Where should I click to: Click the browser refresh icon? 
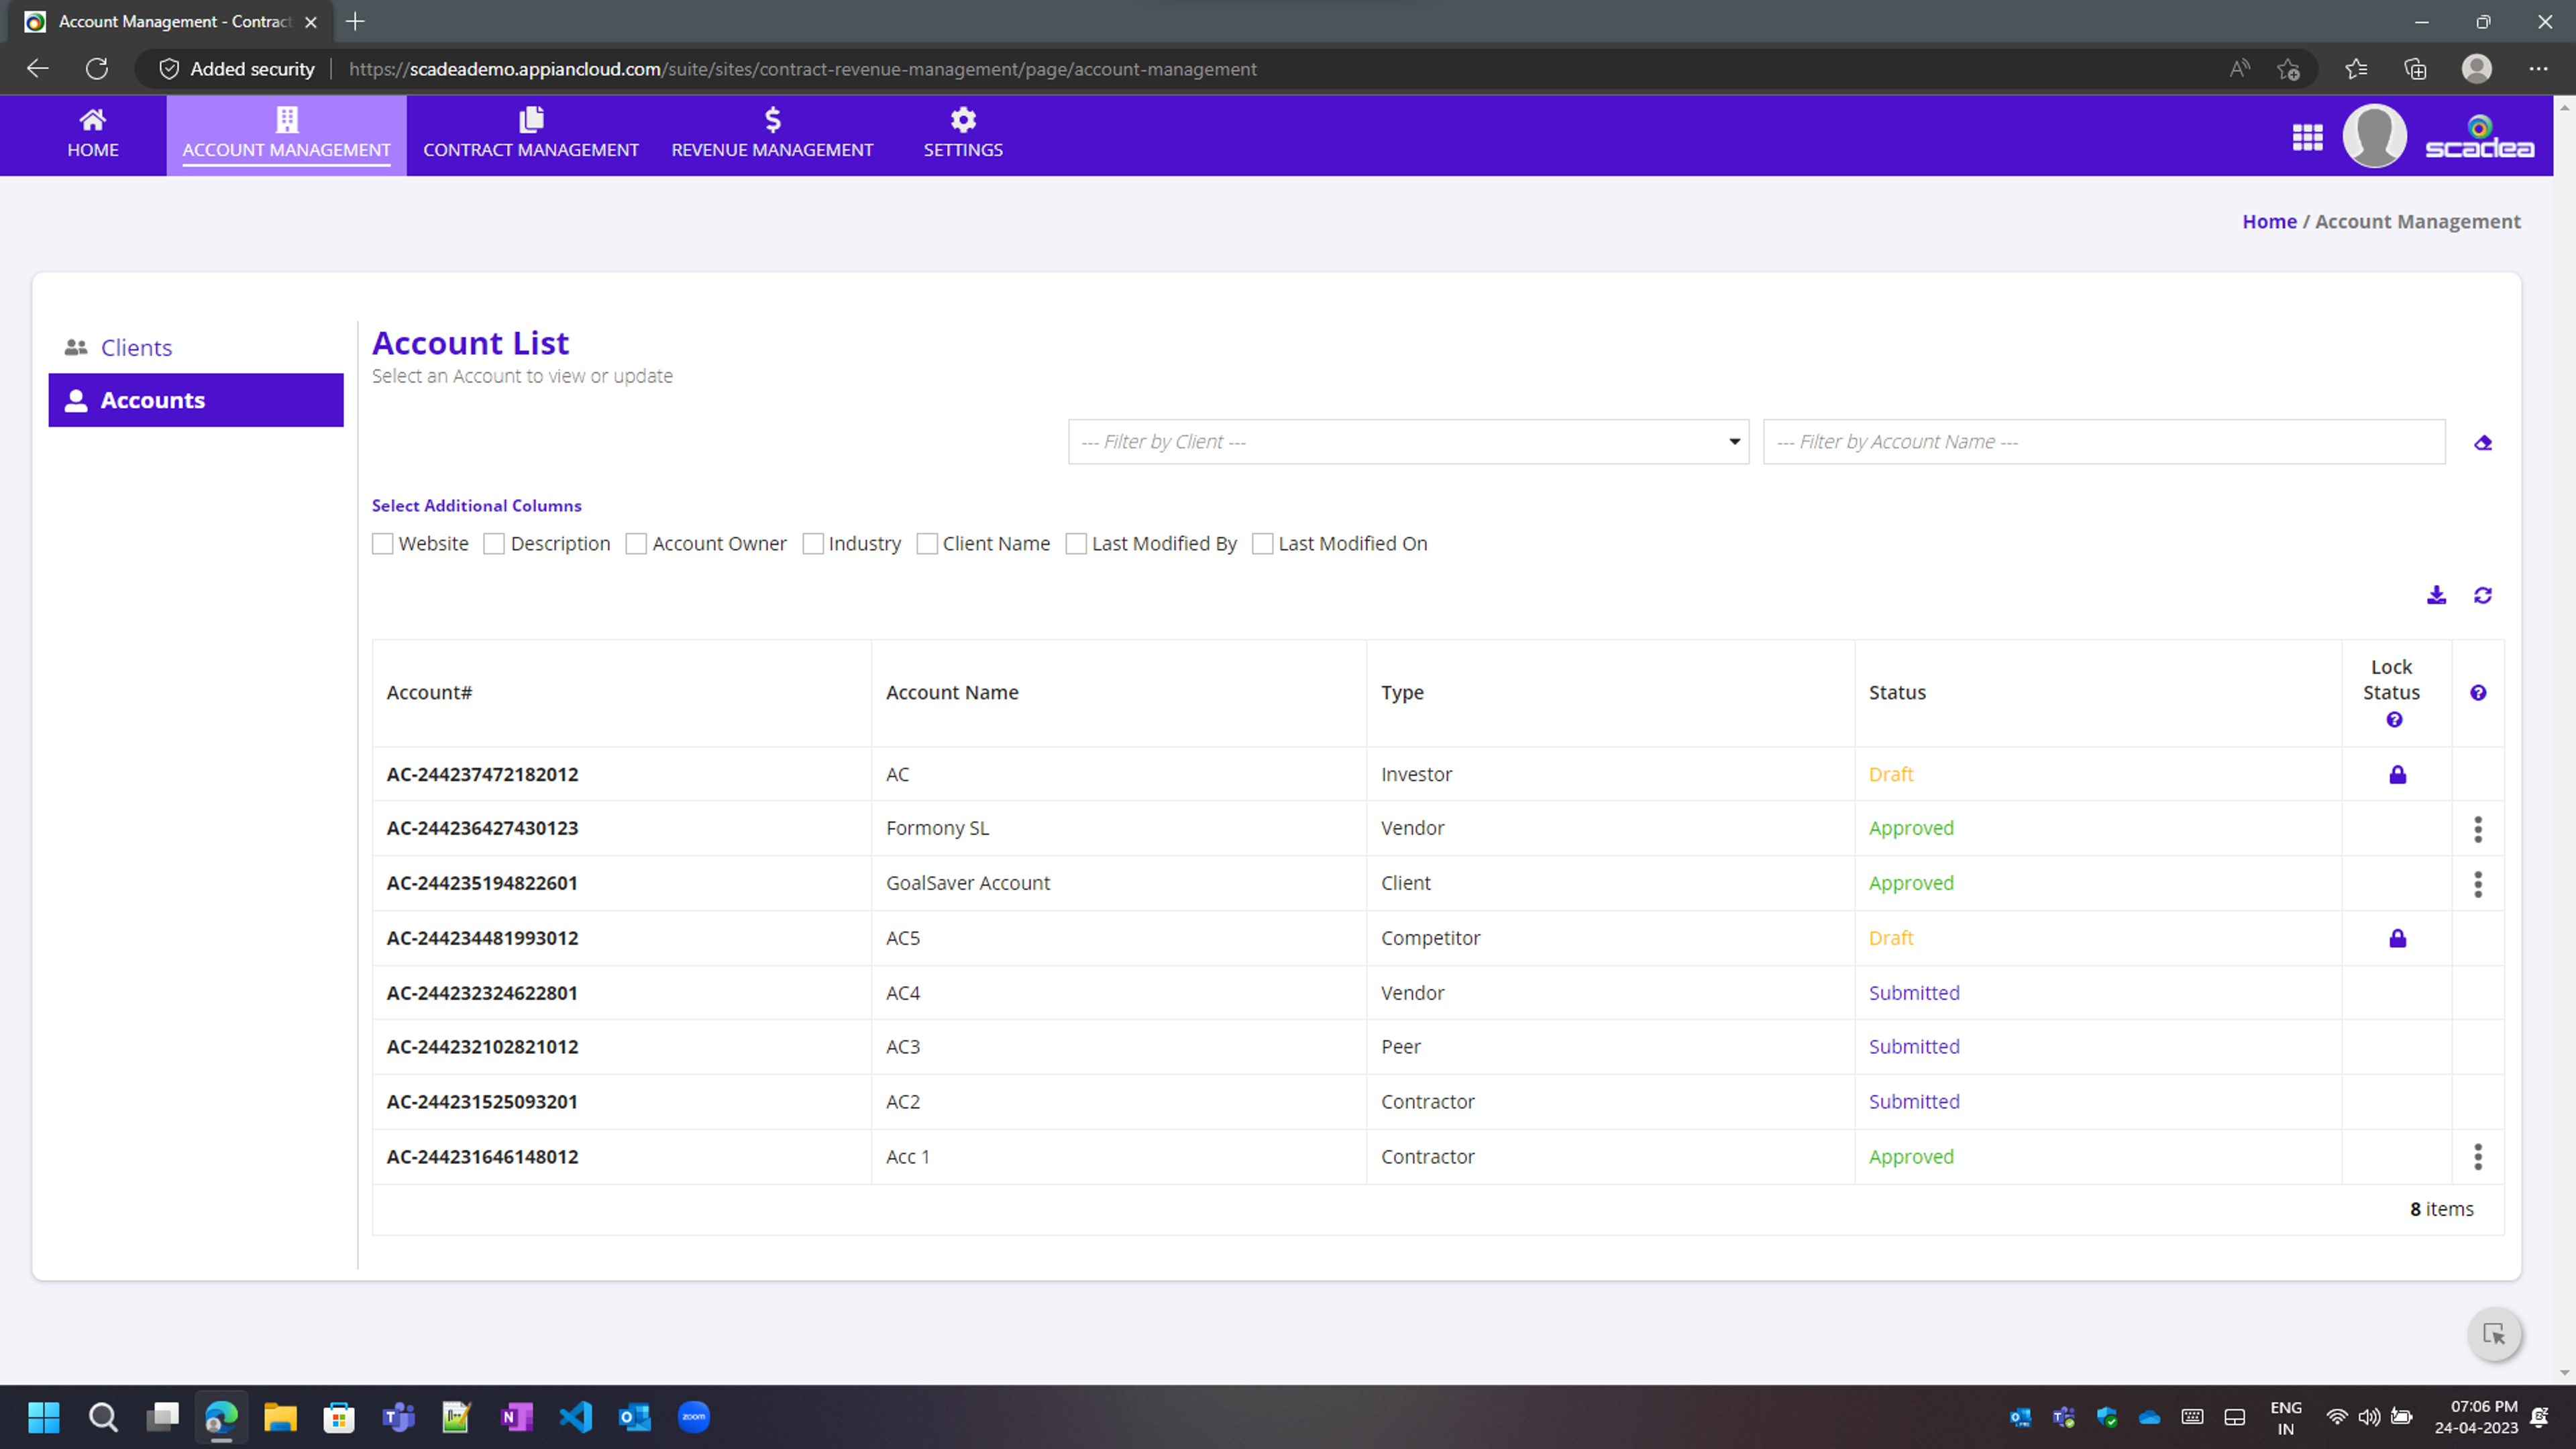click(97, 69)
